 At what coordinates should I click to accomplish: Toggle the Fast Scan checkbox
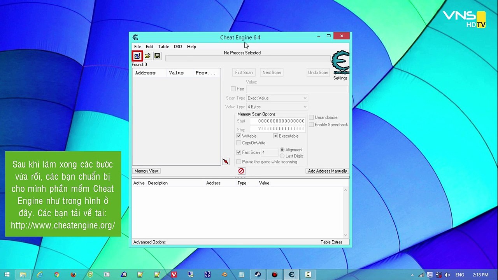click(x=239, y=152)
